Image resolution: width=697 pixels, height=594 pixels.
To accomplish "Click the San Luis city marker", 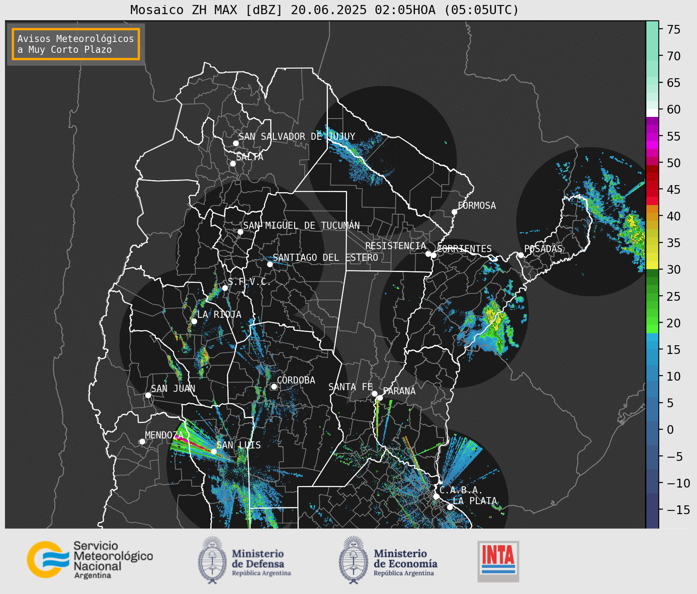I will coord(214,451).
